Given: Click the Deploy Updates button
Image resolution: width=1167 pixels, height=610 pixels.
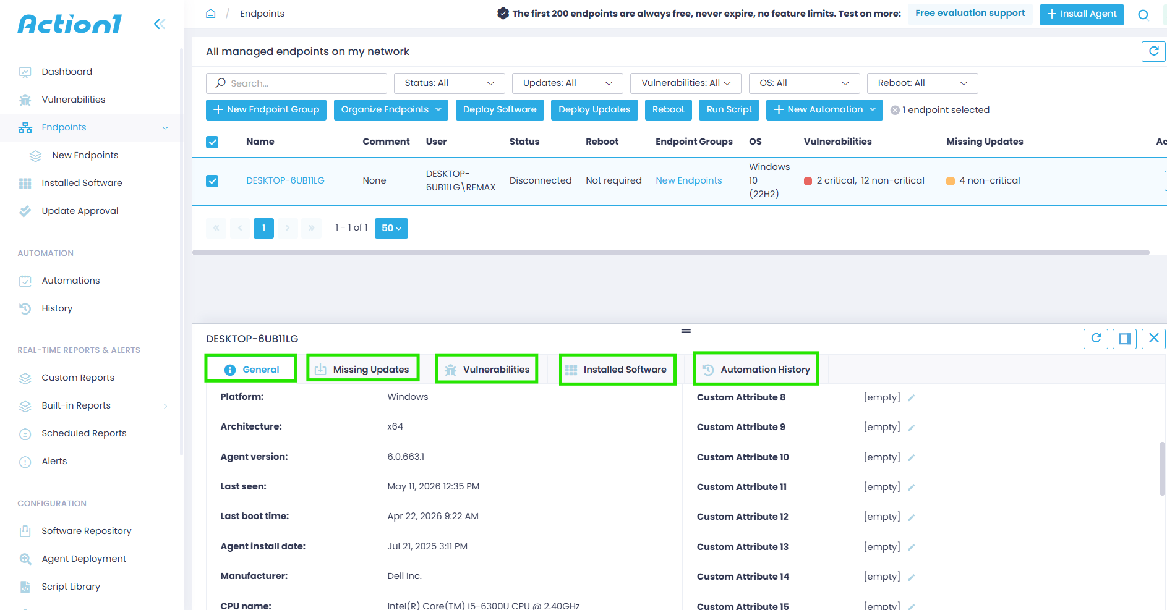Looking at the screenshot, I should 594,110.
